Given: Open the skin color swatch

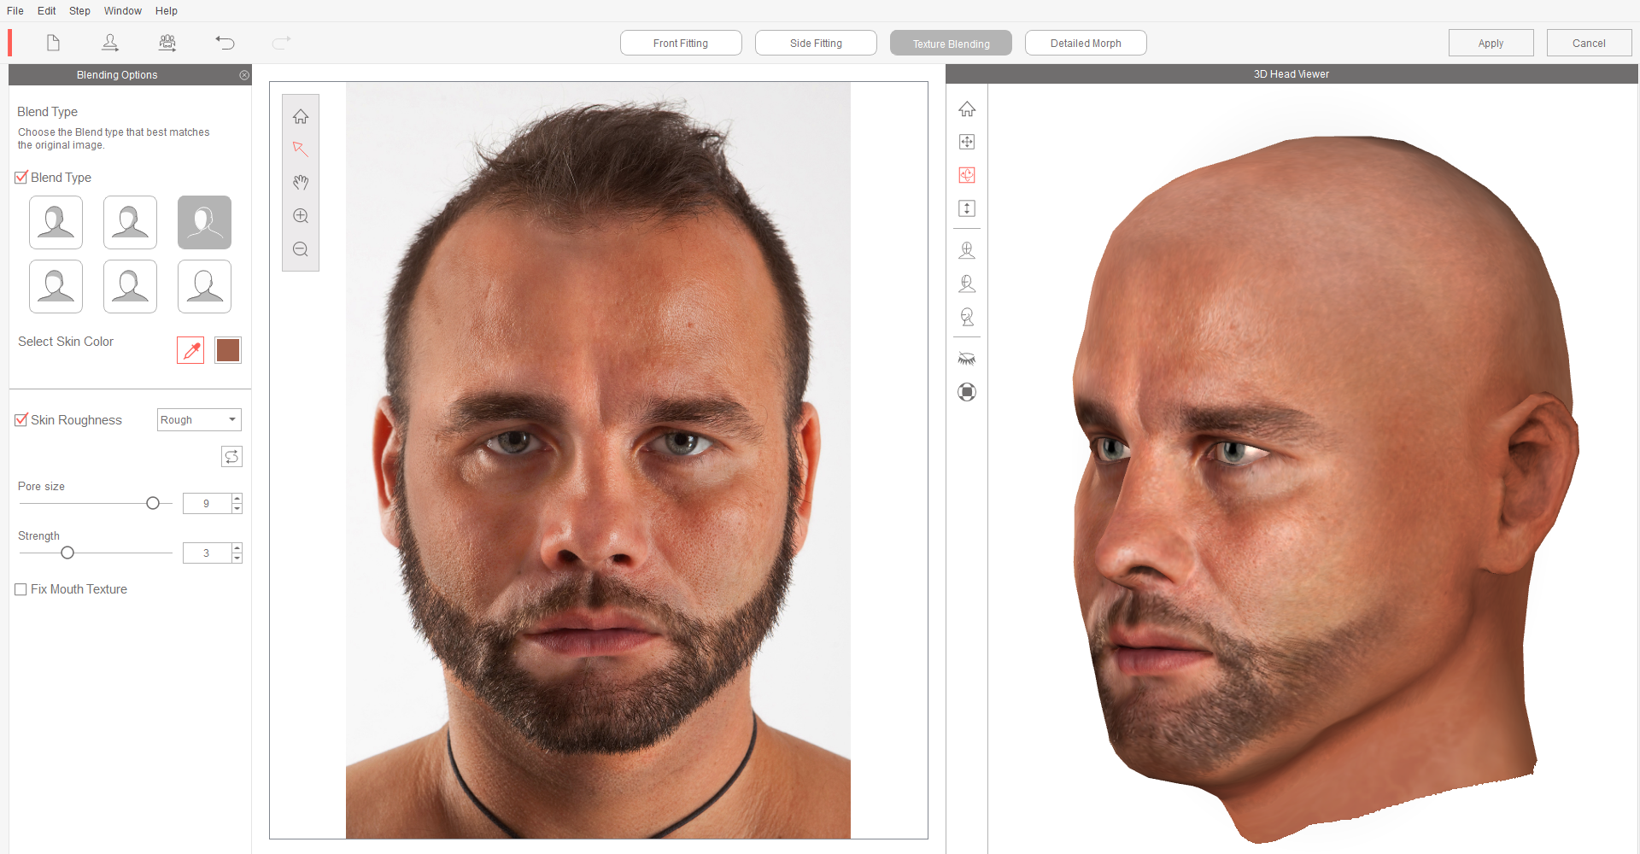Looking at the screenshot, I should pyautogui.click(x=228, y=350).
